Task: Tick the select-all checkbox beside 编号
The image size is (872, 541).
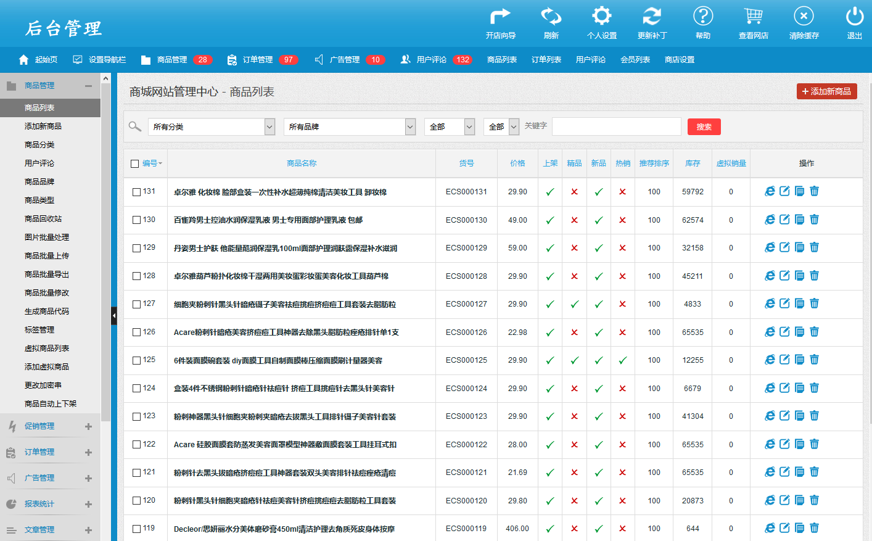Action: 135,163
